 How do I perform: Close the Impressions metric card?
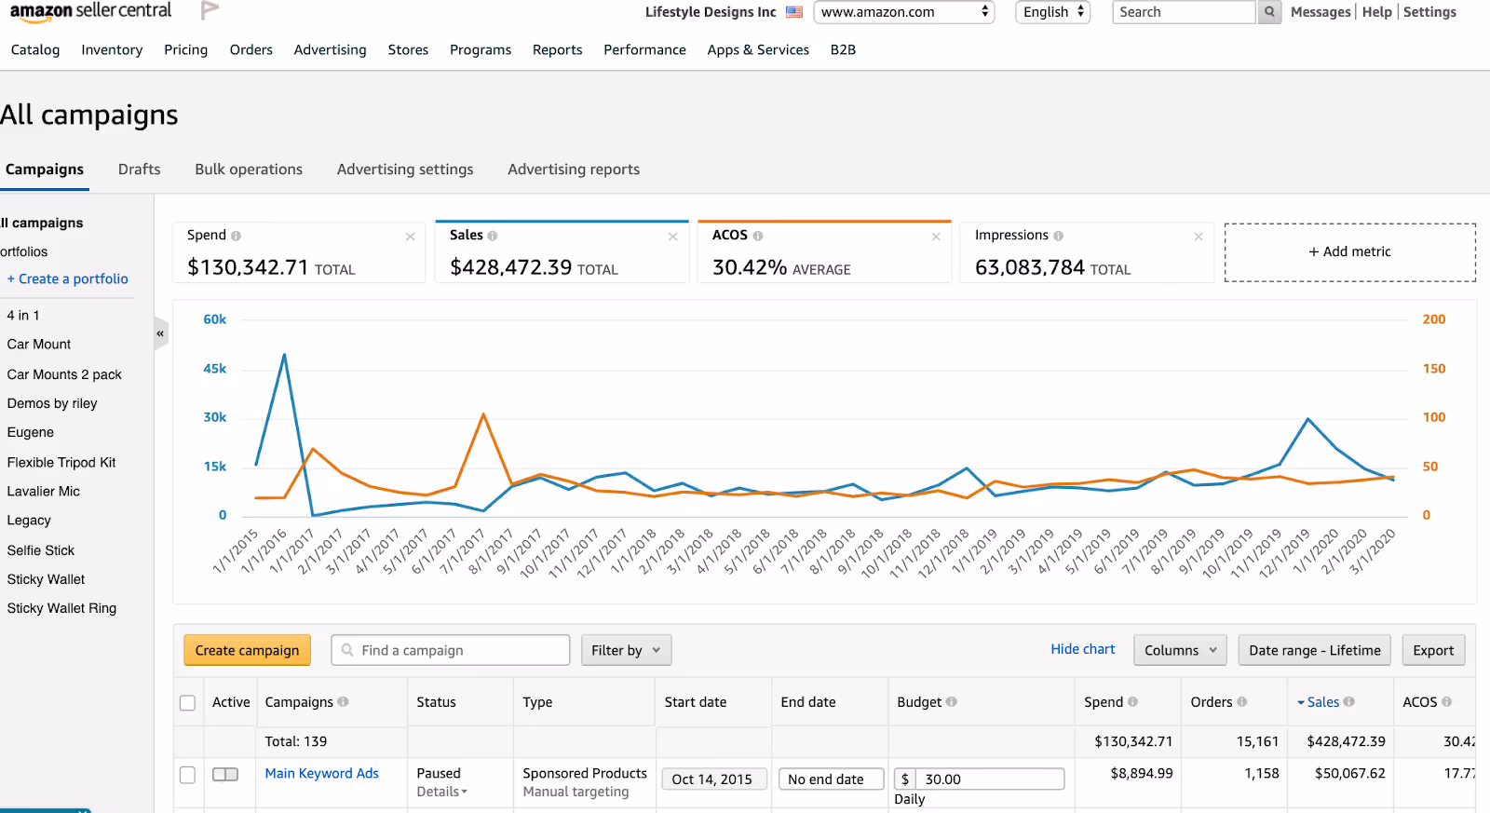[x=1199, y=237]
